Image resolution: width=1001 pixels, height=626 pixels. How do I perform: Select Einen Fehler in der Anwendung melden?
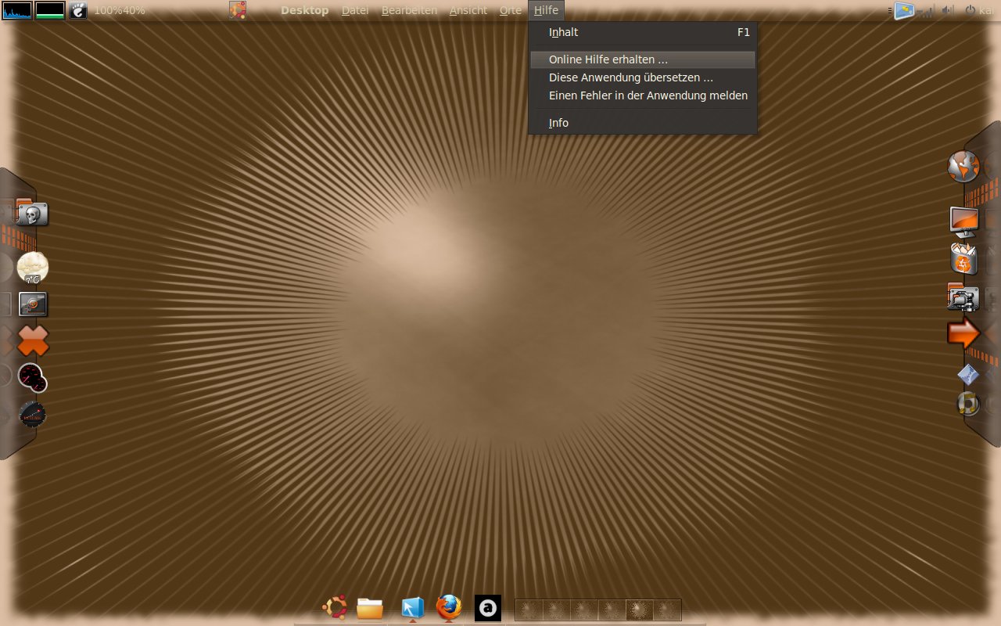click(x=643, y=95)
